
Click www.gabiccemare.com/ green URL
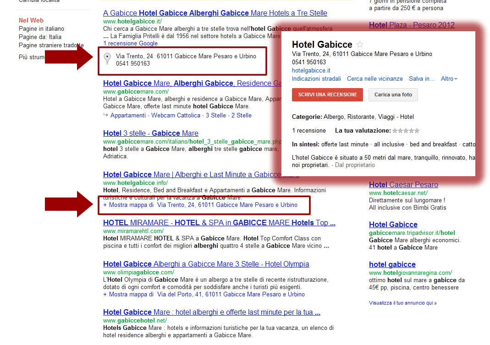[136, 92]
